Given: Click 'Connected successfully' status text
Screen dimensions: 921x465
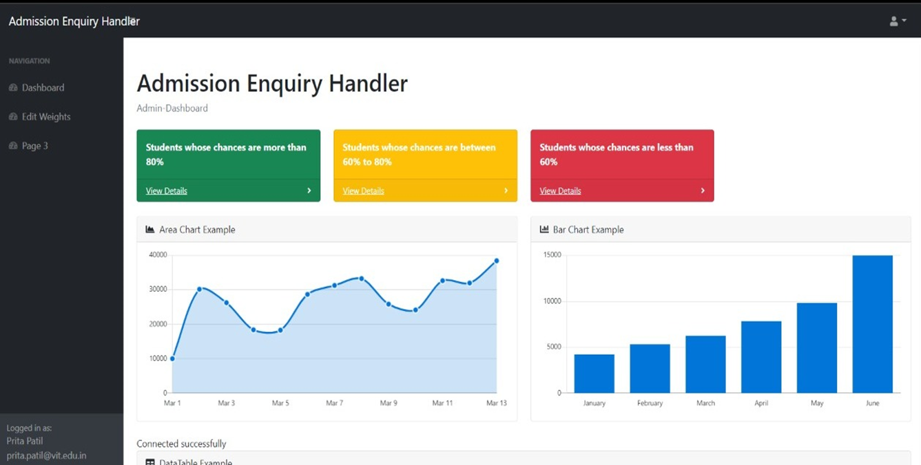Looking at the screenshot, I should coord(181,444).
